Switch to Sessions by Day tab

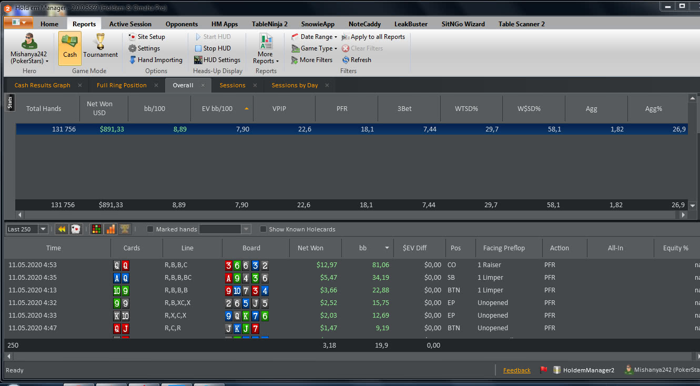pos(295,85)
